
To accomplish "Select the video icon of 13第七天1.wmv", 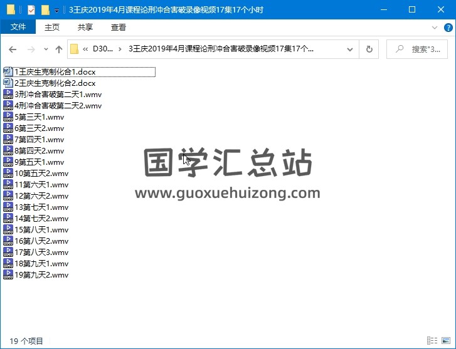I will pyautogui.click(x=8, y=207).
